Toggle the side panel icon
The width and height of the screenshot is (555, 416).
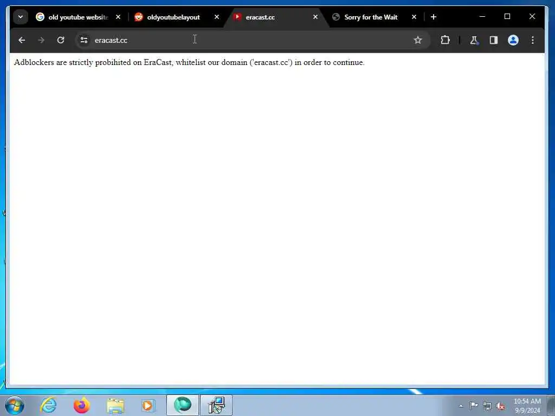pyautogui.click(x=493, y=40)
